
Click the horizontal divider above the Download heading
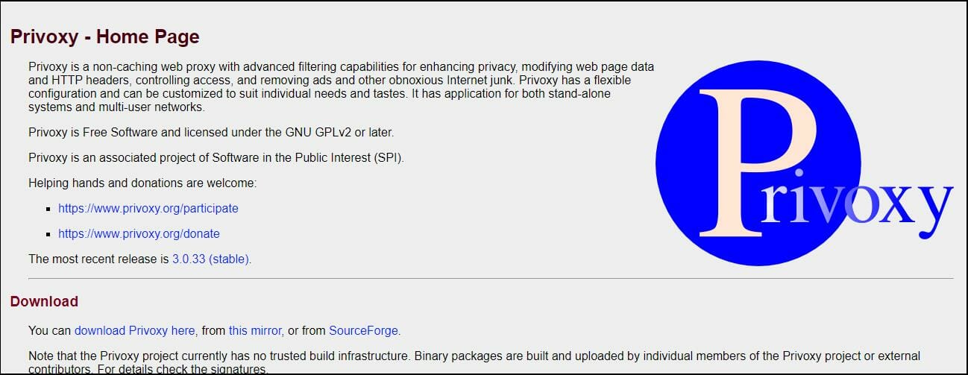[x=491, y=279]
